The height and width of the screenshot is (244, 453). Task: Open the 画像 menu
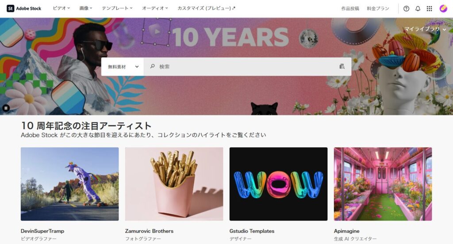click(85, 8)
